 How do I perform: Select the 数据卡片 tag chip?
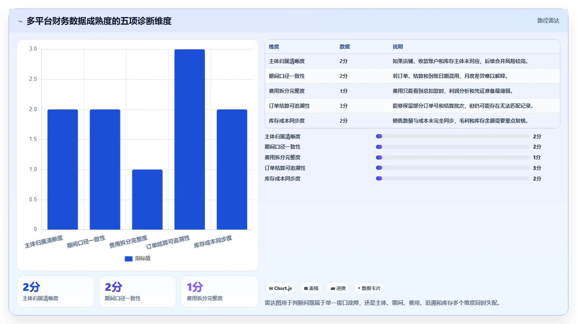[369, 288]
